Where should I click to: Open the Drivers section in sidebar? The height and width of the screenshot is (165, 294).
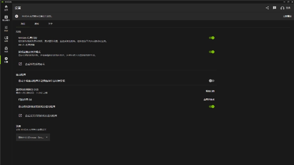6,18
